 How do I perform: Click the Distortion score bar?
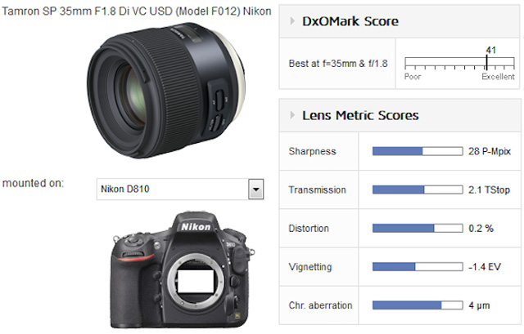click(418, 229)
